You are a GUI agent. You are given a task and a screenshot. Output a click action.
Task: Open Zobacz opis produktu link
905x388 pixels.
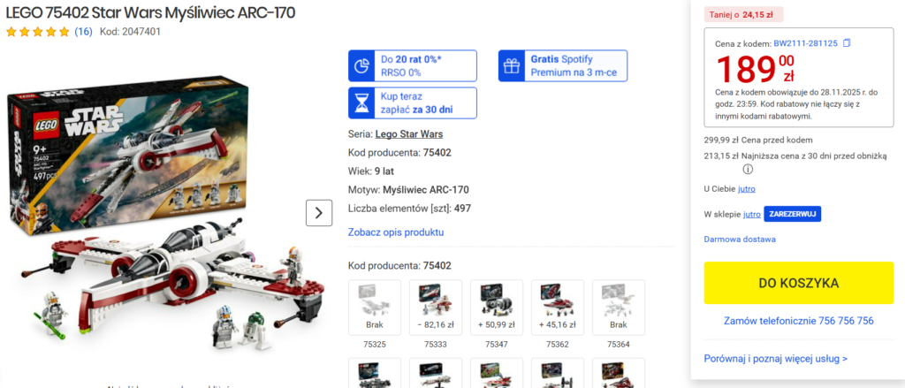[x=396, y=232]
